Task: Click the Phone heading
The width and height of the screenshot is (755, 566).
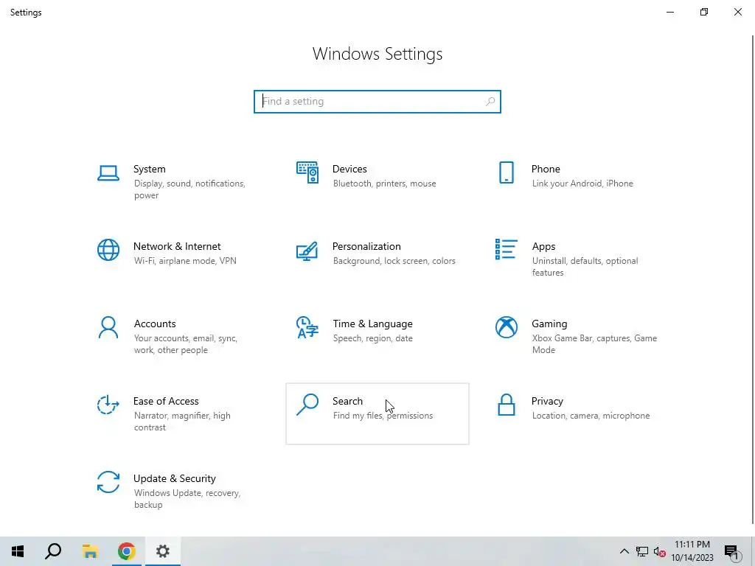Action: tap(546, 169)
